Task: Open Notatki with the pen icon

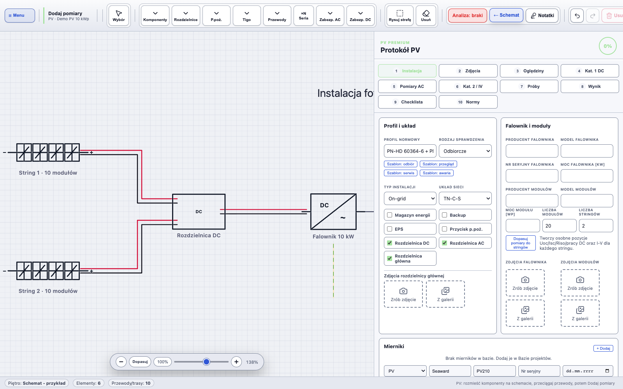Action: point(542,16)
